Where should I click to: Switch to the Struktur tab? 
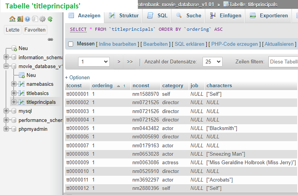pos(124,15)
